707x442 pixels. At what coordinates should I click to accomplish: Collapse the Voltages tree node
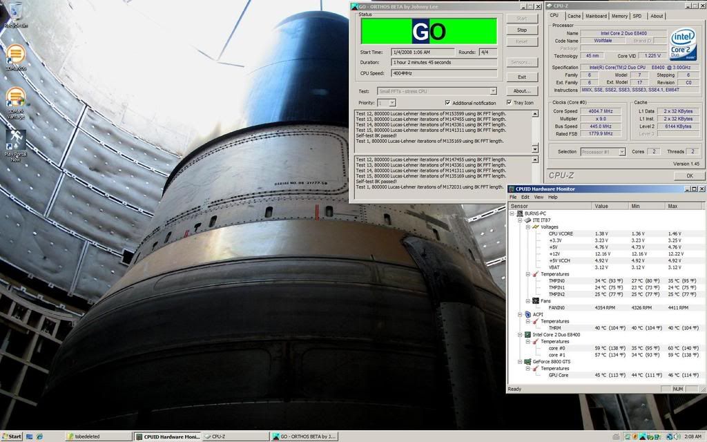tap(528, 227)
